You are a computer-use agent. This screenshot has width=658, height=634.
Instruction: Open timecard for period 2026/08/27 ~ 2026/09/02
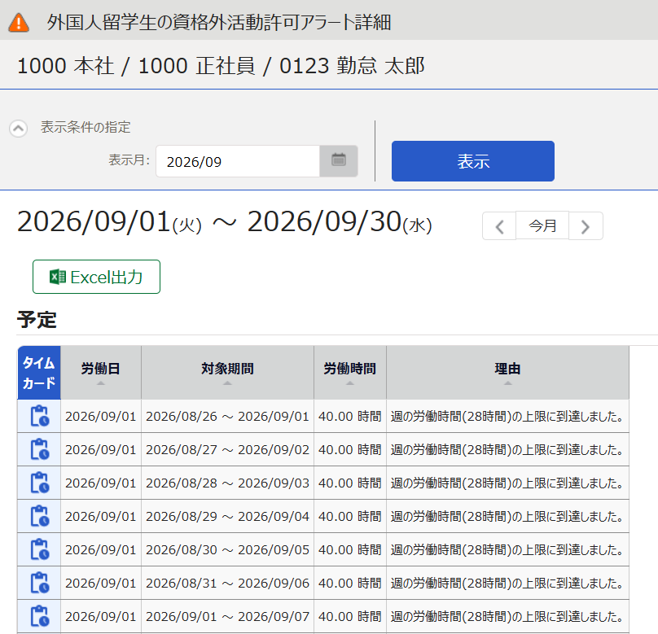pyautogui.click(x=39, y=449)
